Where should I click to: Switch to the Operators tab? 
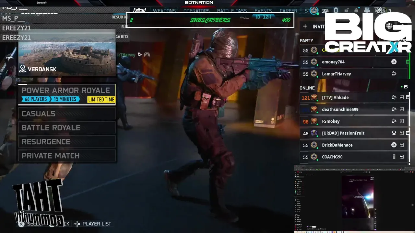196,11
